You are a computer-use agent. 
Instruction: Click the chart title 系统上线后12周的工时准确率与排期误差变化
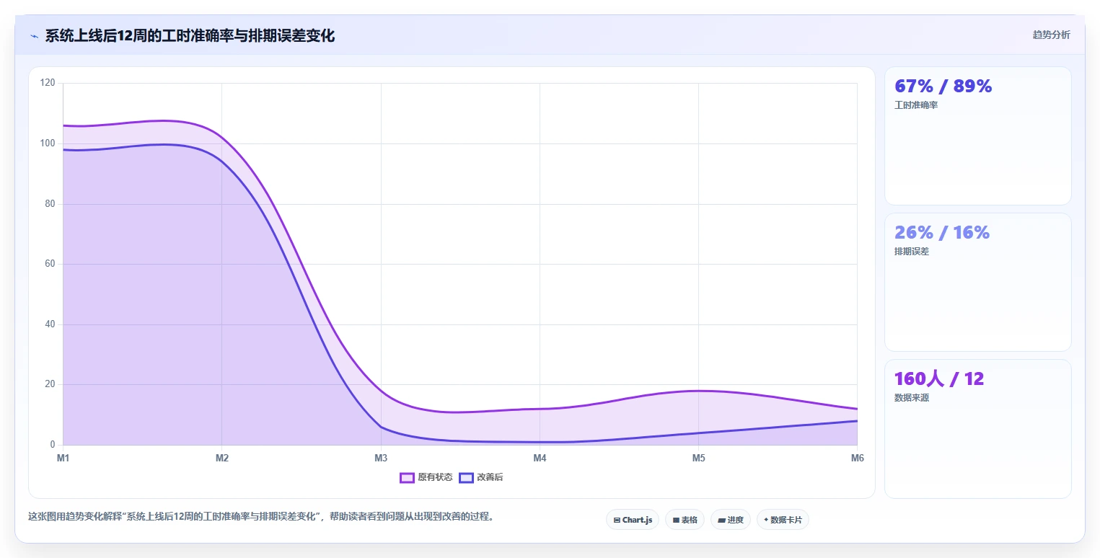[x=190, y=36]
